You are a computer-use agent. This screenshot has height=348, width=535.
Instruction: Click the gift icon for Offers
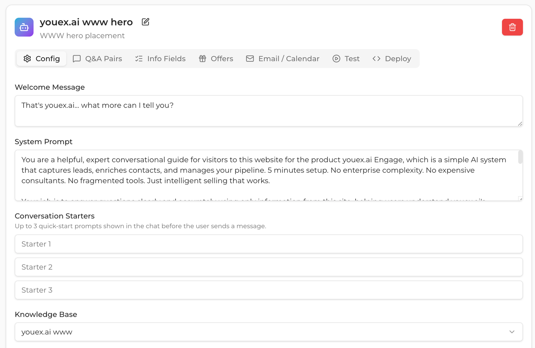(x=202, y=58)
